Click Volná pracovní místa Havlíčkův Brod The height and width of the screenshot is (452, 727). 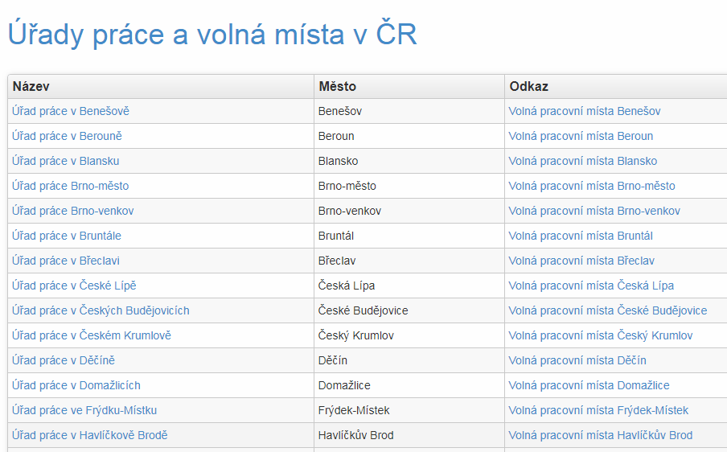pos(600,435)
